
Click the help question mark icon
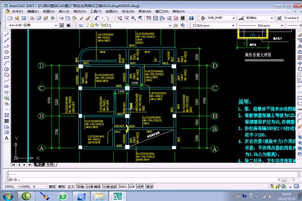click(191, 18)
